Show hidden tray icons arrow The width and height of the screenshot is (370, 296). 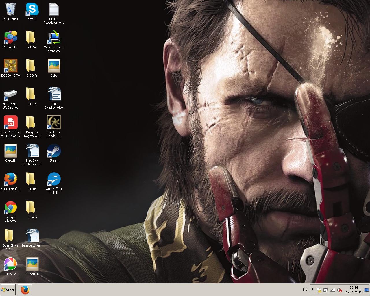click(x=312, y=290)
